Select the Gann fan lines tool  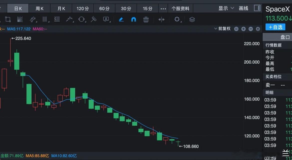pyautogui.click(x=20, y=19)
